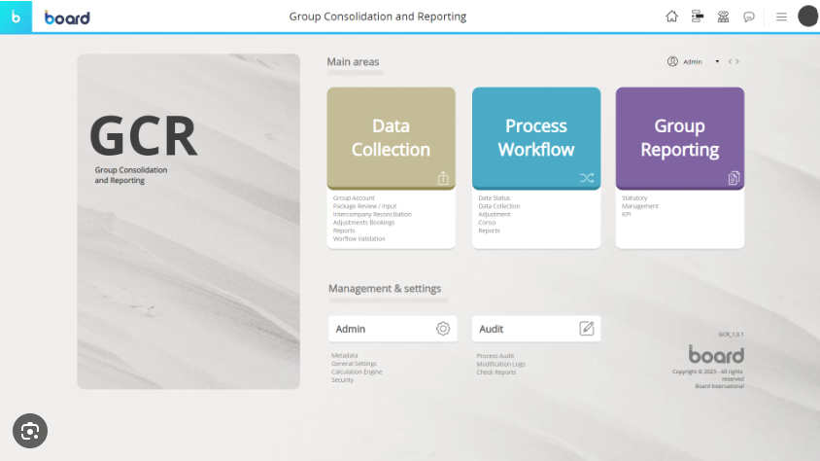The height and width of the screenshot is (461, 820).
Task: Select 'Security' under Admin
Action: point(342,380)
